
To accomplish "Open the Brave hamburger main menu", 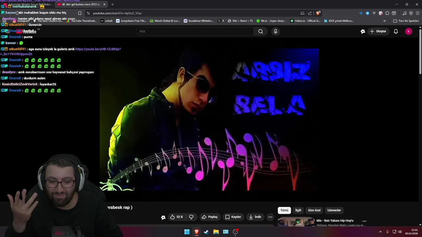I will [417, 13].
